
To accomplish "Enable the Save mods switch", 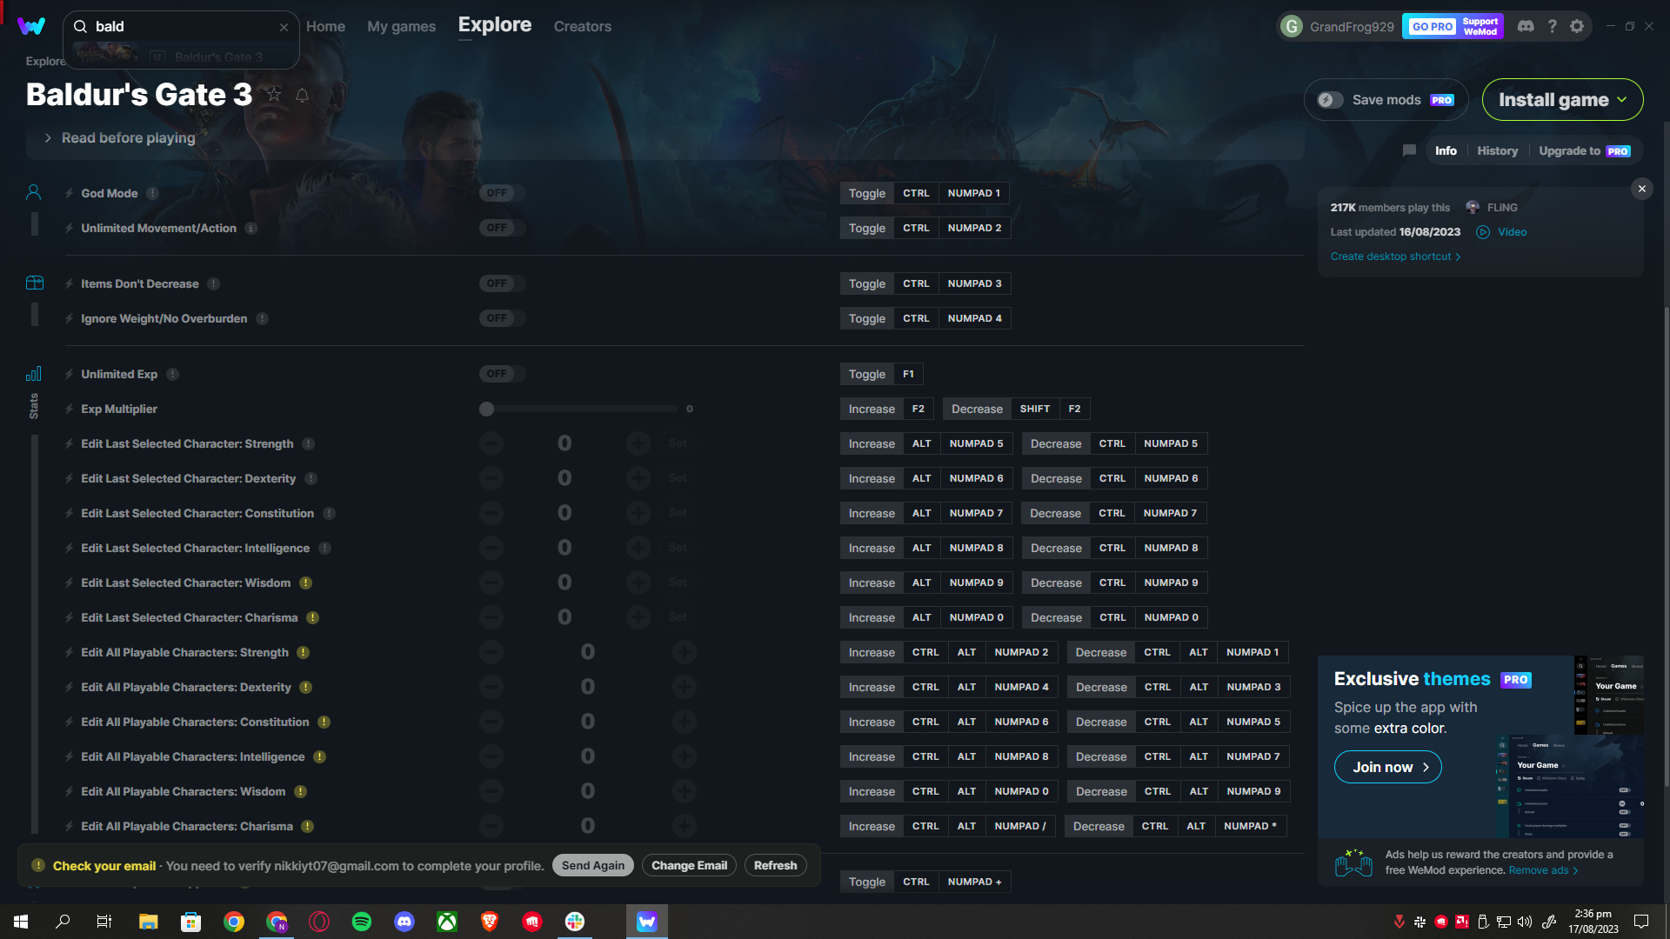I will click(1330, 100).
